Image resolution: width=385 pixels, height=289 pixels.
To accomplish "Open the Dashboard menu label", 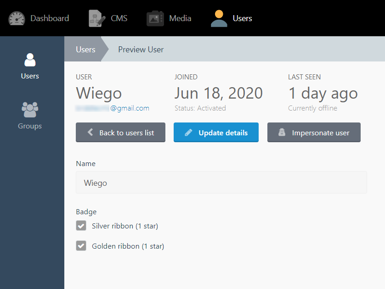I will [50, 18].
